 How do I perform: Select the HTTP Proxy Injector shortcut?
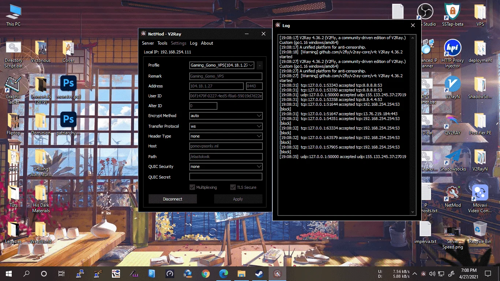point(453,54)
